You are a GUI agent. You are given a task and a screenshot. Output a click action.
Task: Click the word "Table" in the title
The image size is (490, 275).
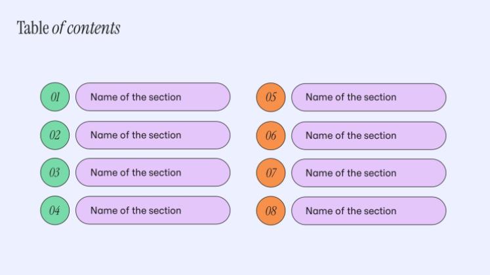33,28
